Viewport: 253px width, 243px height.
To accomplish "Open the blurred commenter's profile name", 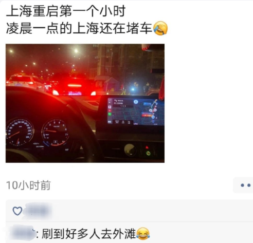I will click(x=22, y=234).
